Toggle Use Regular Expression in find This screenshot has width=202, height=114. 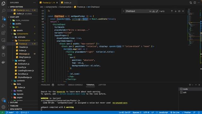click(x=157, y=11)
